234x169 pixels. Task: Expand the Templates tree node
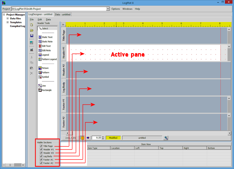(x=7, y=22)
